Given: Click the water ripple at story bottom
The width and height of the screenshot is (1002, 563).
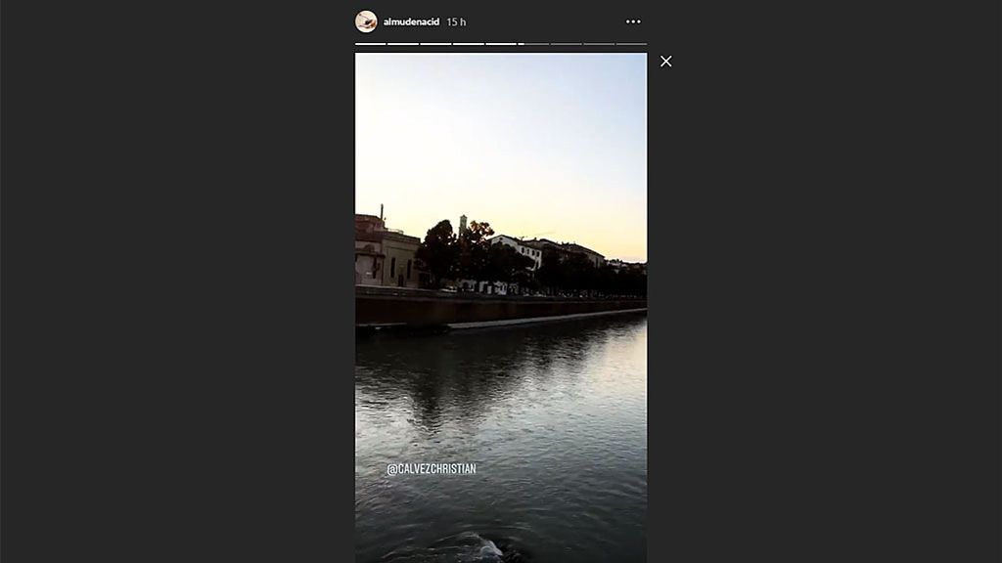Looking at the screenshot, I should (487, 549).
